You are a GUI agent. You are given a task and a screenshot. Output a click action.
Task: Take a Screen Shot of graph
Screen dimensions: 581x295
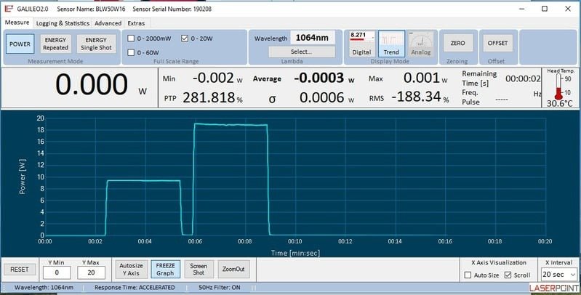tap(199, 269)
